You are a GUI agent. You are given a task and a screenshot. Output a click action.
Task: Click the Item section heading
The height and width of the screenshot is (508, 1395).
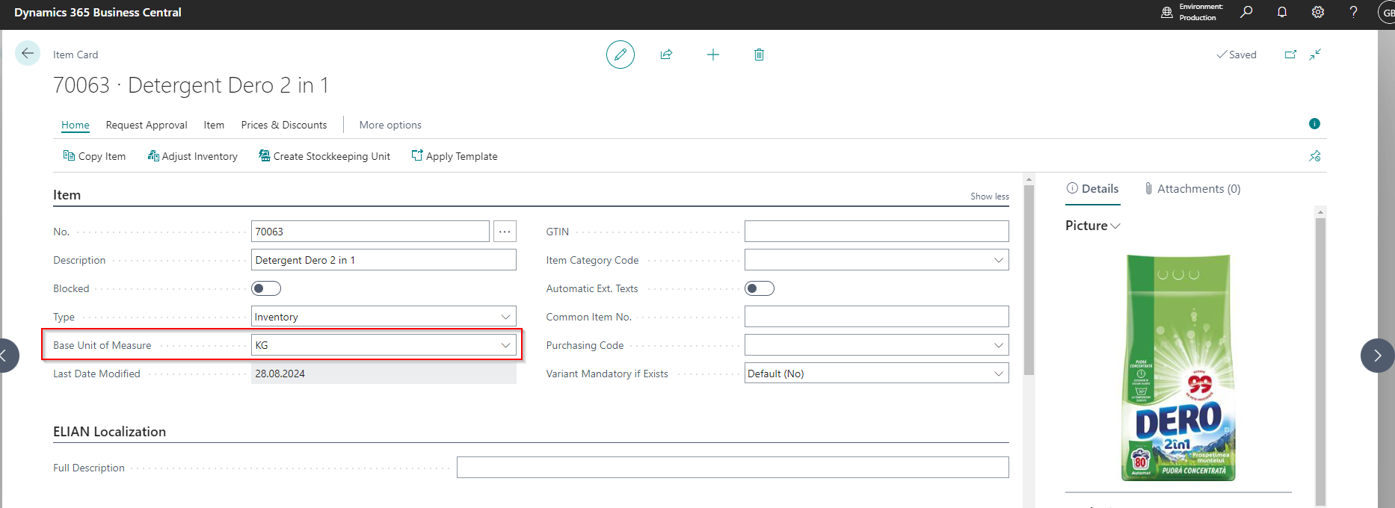[x=67, y=195]
